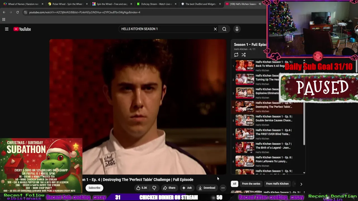
Task: Select the From the series chip
Action: tap(251, 184)
